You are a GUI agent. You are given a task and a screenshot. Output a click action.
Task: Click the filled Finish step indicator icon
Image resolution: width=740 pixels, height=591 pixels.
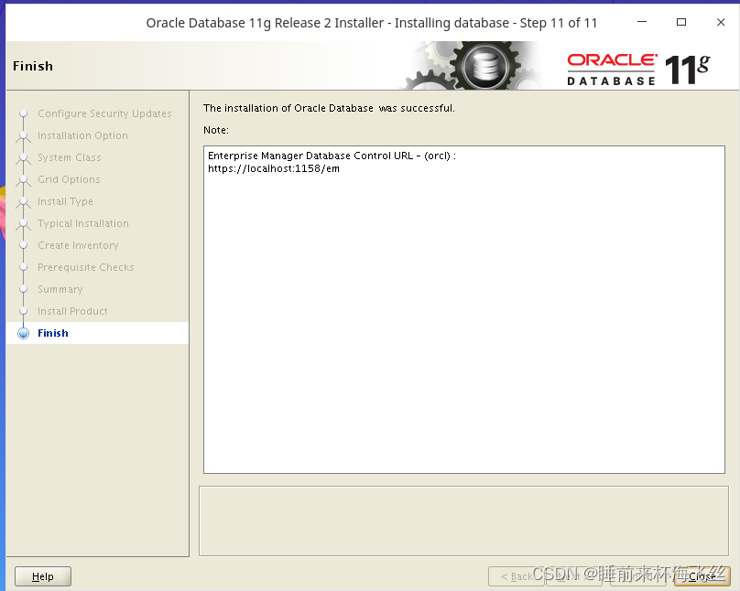[x=23, y=333]
